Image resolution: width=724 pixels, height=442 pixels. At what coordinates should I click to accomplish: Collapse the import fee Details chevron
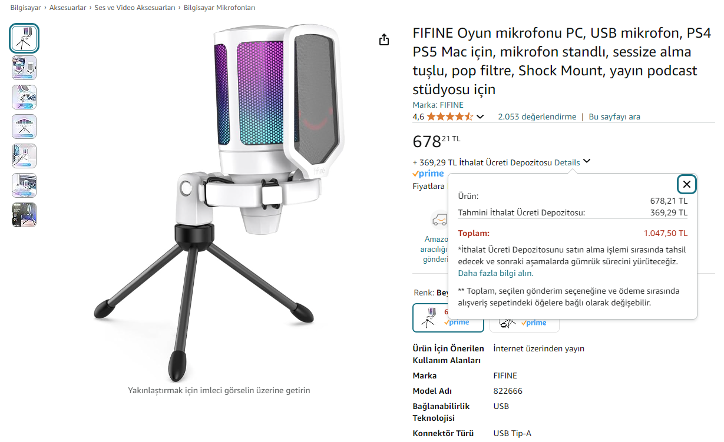[x=587, y=162]
